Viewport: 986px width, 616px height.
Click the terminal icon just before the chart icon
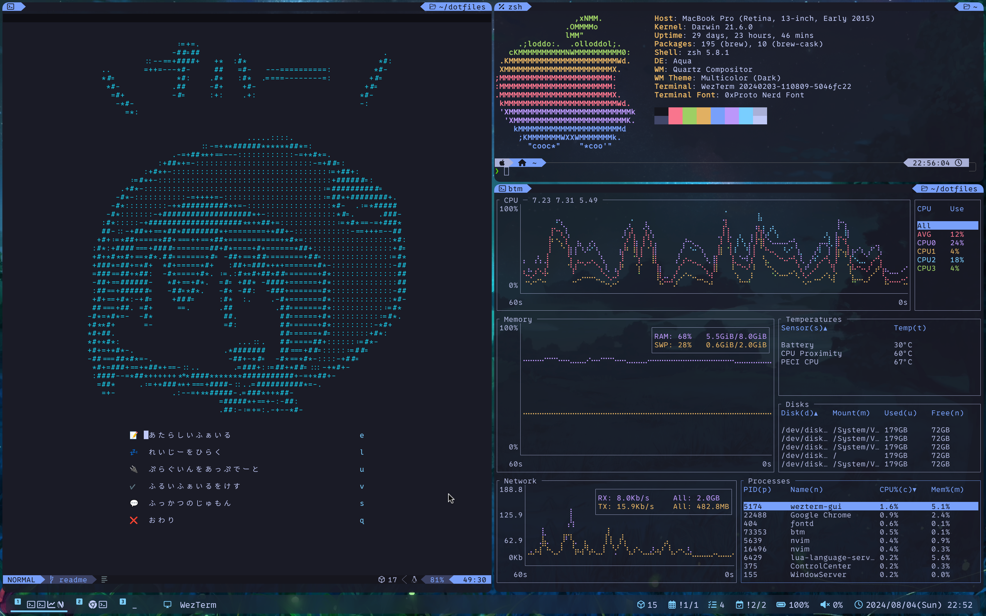click(x=41, y=605)
